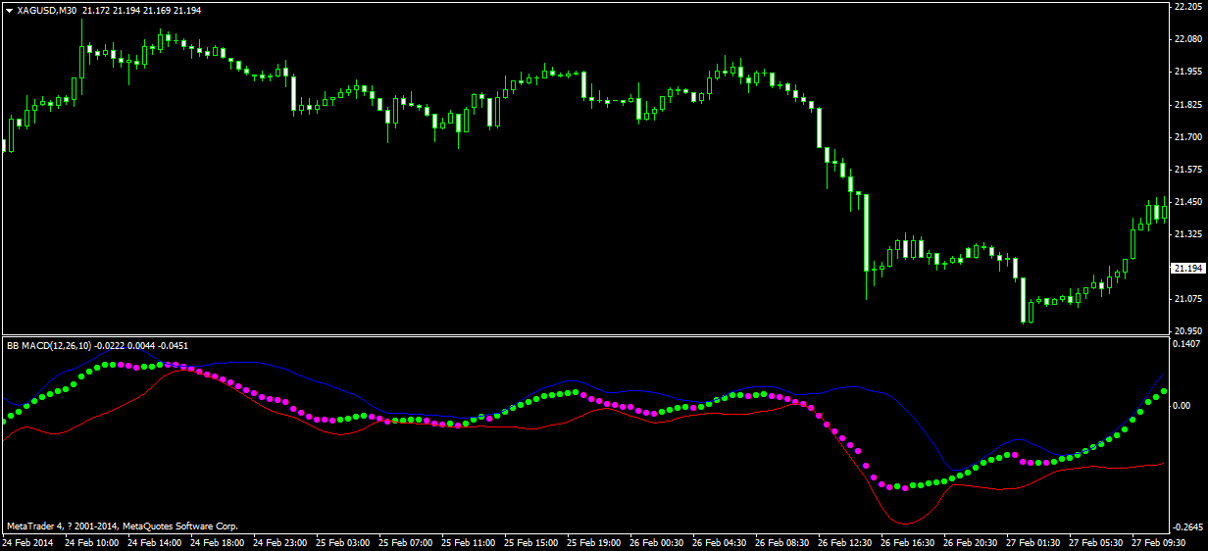Click the 24 Feb 23:00 time label
Screen dimensions: 1208x551
point(280,542)
